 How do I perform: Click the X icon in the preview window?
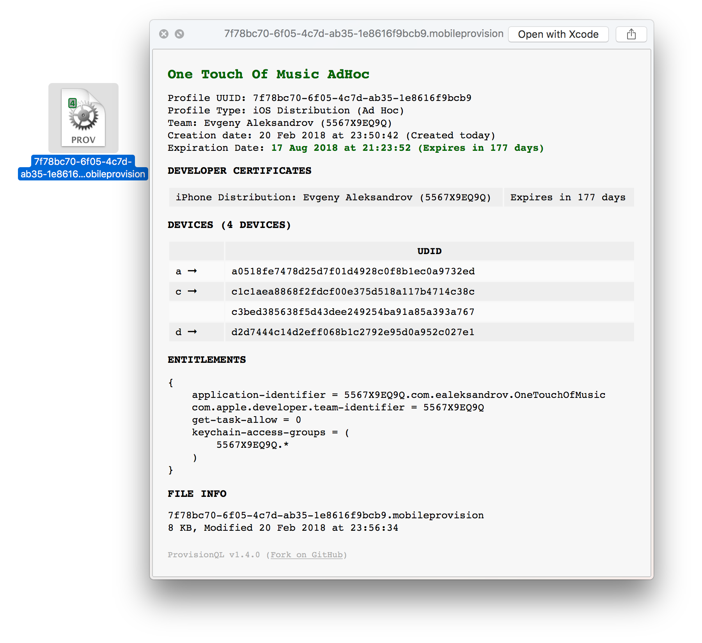[164, 34]
